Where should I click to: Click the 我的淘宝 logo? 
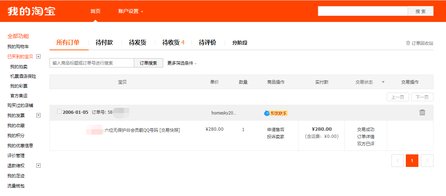tap(32, 11)
